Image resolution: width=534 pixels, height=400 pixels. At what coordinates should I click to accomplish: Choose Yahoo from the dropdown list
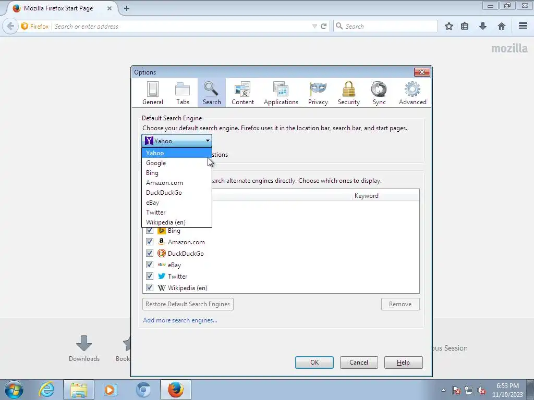point(177,153)
